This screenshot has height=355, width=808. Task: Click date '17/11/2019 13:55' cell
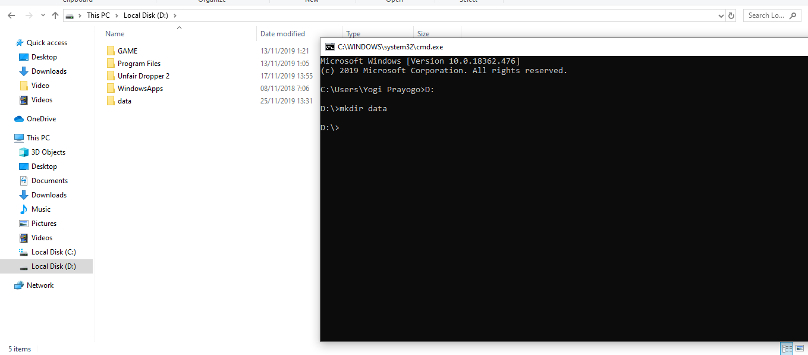point(287,76)
